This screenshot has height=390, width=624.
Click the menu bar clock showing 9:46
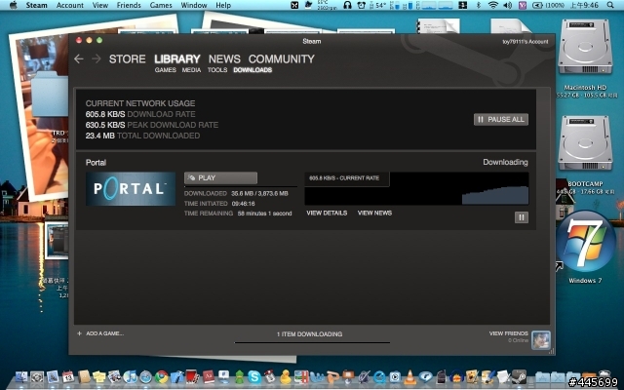coord(584,5)
